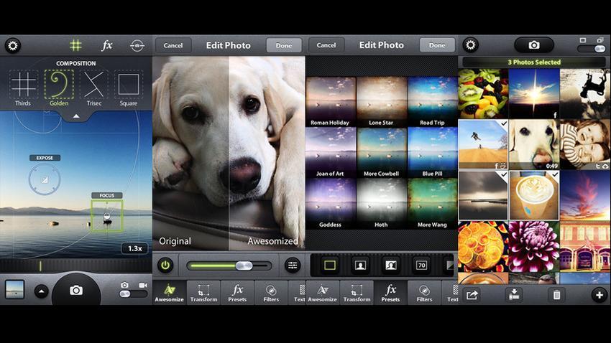
Task: Open the highlighted Presets fx tab
Action: pos(390,292)
